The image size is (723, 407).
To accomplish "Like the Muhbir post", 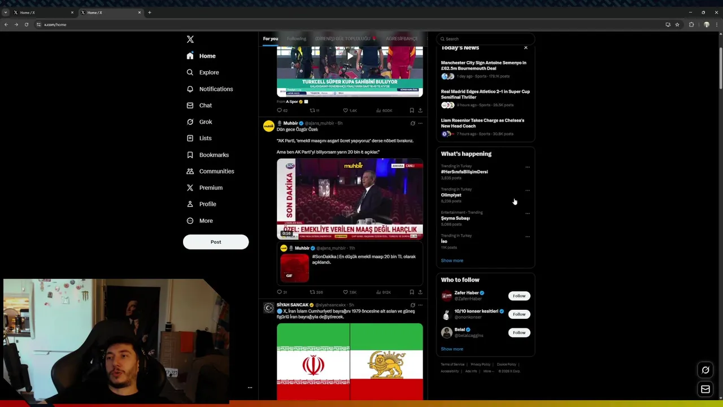I will point(350,292).
